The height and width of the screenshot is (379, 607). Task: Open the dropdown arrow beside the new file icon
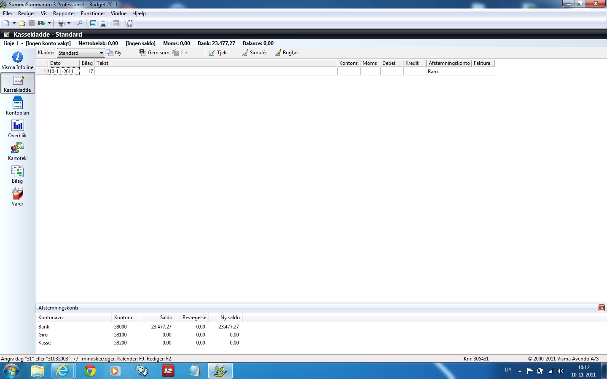tap(14, 23)
